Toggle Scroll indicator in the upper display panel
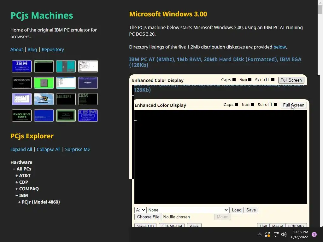This screenshot has width=323, height=242. pyautogui.click(x=273, y=80)
